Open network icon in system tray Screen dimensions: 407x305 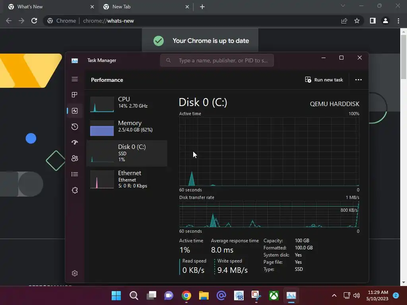[x=347, y=295]
